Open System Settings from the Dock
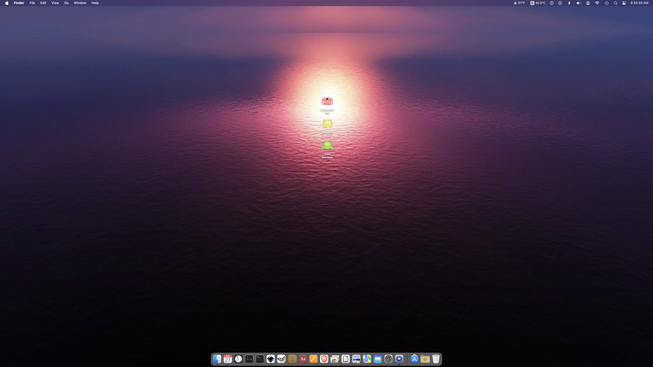This screenshot has height=367, width=653. [x=388, y=359]
